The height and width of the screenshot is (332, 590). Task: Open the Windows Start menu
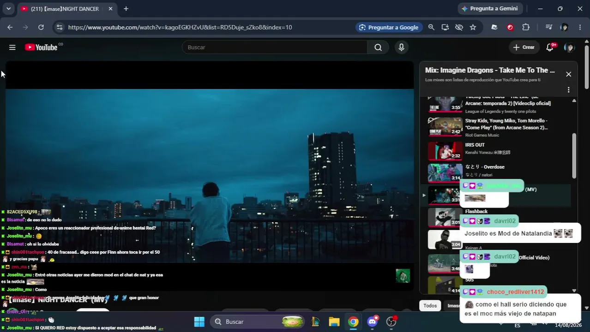pos(199,321)
